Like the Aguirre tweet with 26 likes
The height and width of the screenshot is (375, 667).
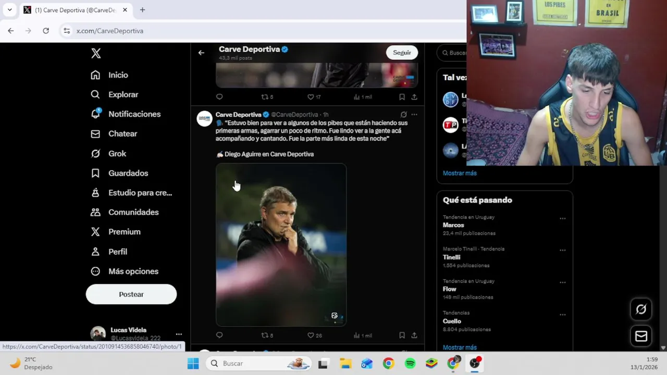pyautogui.click(x=315, y=335)
